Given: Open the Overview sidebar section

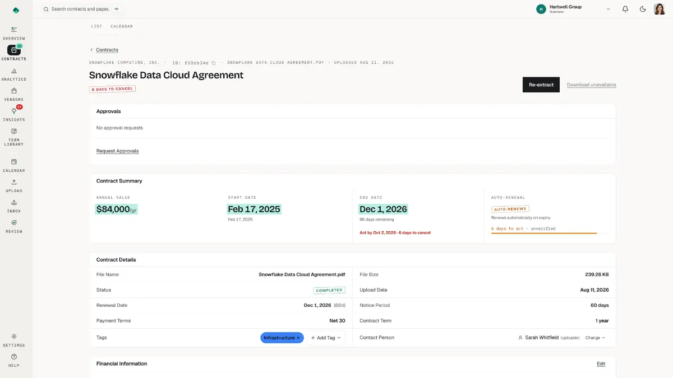Looking at the screenshot, I should 14,33.
